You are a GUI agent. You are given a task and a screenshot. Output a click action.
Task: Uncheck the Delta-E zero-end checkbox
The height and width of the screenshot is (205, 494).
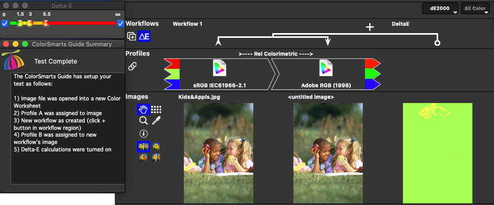4,23
